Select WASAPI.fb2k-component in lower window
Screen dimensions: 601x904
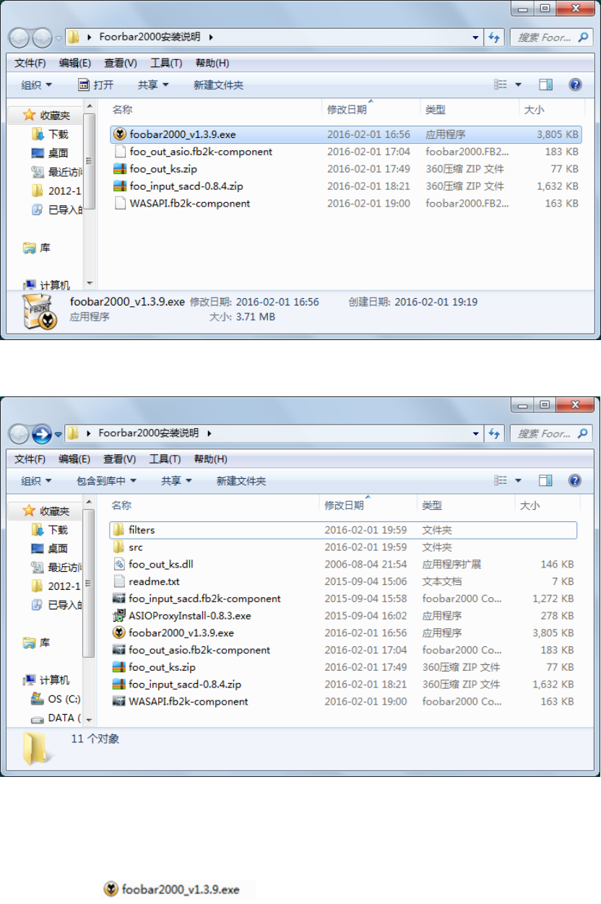(189, 702)
